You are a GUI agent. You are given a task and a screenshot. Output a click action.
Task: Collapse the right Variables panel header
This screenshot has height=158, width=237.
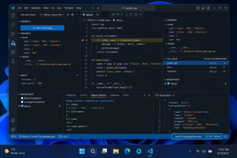(165, 20)
